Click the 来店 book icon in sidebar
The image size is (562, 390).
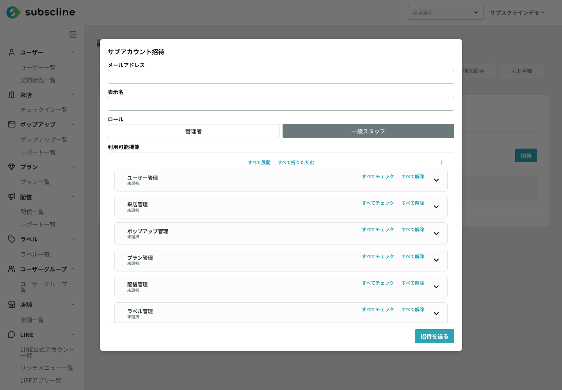click(x=12, y=95)
